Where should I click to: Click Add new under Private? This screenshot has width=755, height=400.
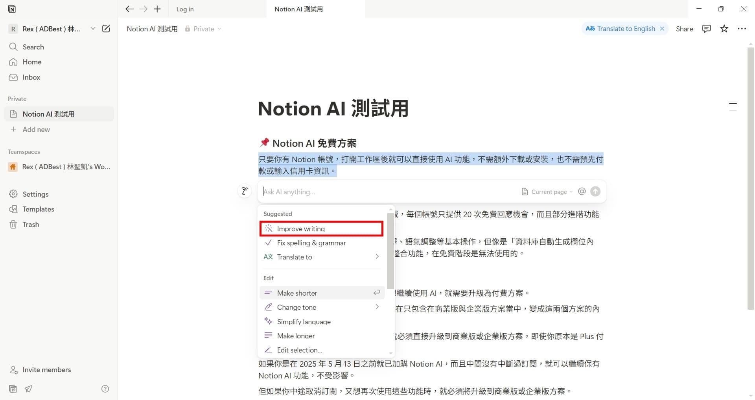(x=36, y=129)
